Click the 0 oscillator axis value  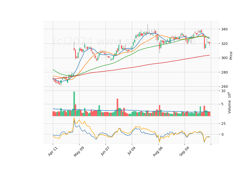coord(222,134)
